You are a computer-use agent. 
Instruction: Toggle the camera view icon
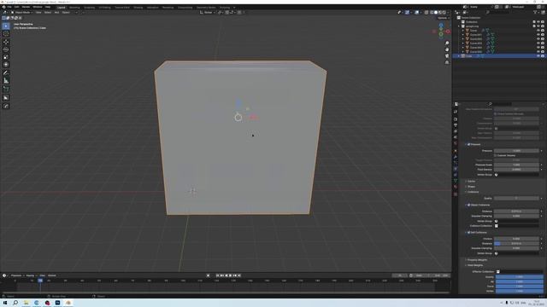tap(447, 55)
